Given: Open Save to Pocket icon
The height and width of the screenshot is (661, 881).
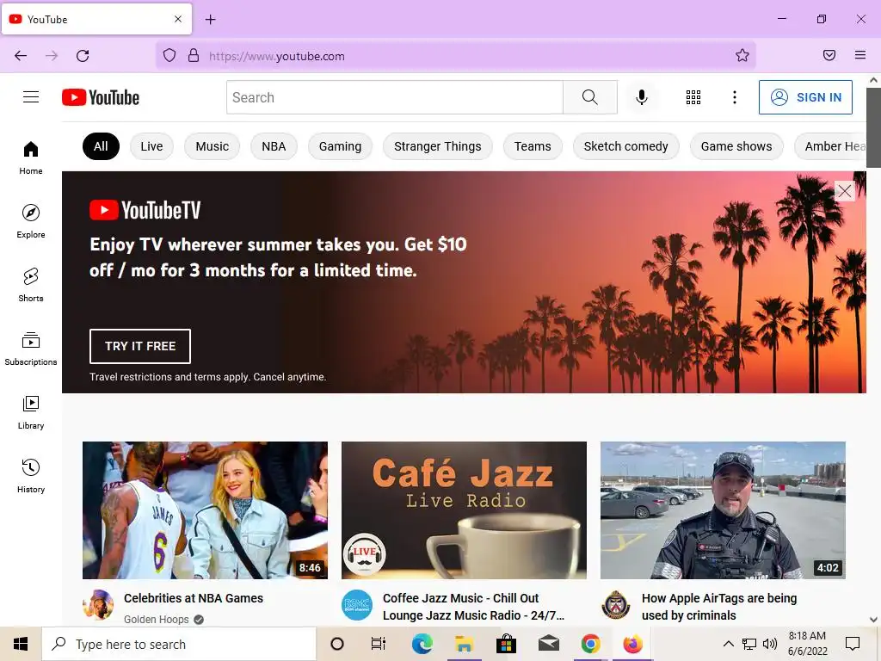Looking at the screenshot, I should pos(829,55).
